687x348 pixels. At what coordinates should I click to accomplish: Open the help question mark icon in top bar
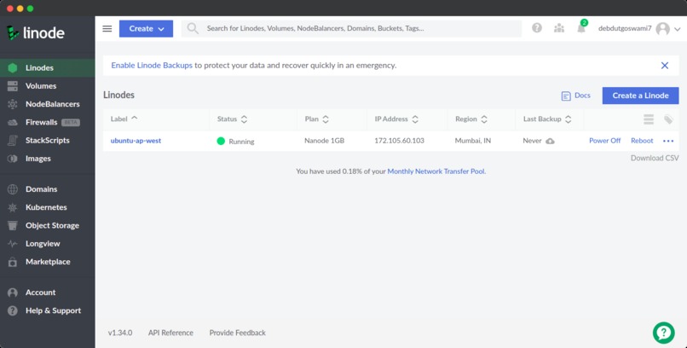pyautogui.click(x=537, y=28)
